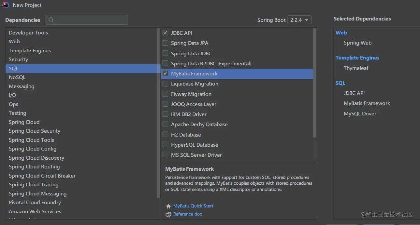Select Spring Cloud Config category

click(81, 149)
